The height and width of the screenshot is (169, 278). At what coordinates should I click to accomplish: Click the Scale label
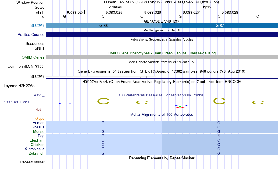pos(40,7)
